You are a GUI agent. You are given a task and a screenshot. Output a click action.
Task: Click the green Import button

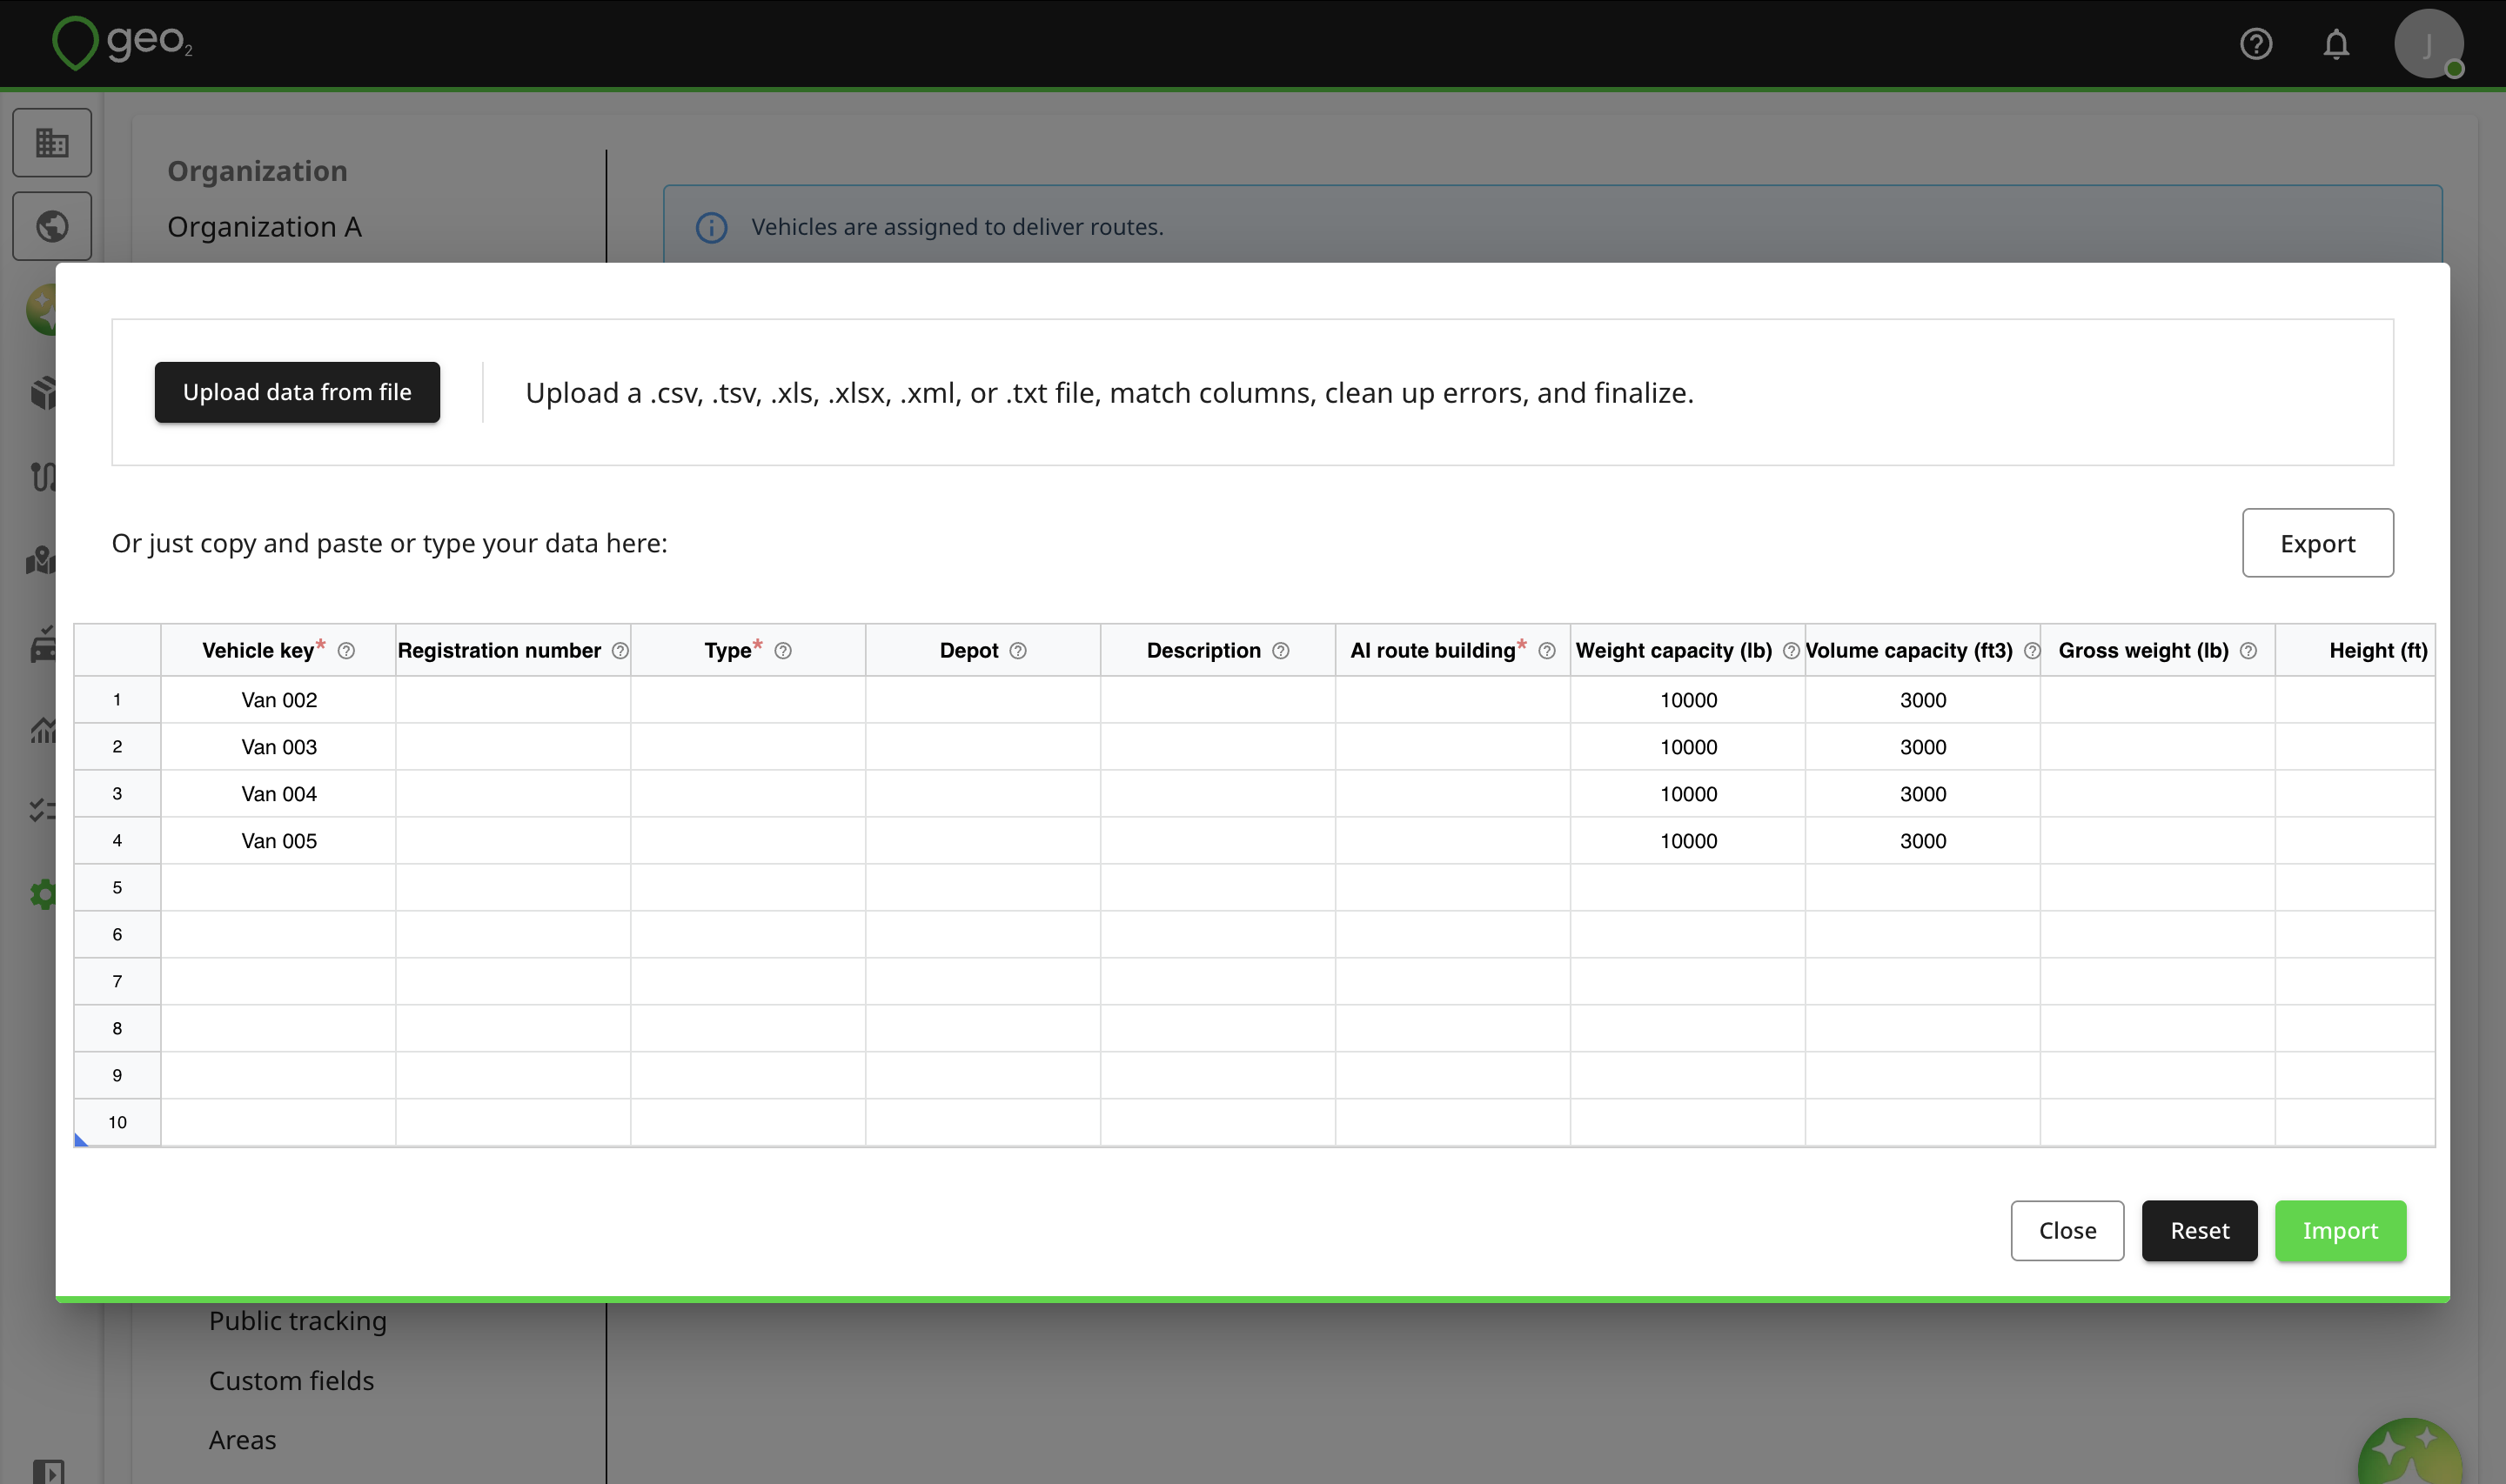pyautogui.click(x=2340, y=1231)
